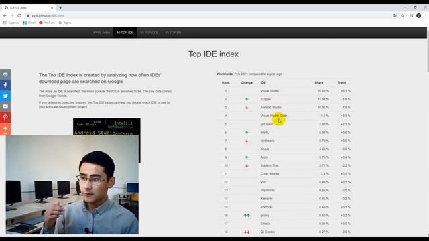Share page on Twitter via sidebar icon
The image size is (429, 241).
click(x=5, y=96)
